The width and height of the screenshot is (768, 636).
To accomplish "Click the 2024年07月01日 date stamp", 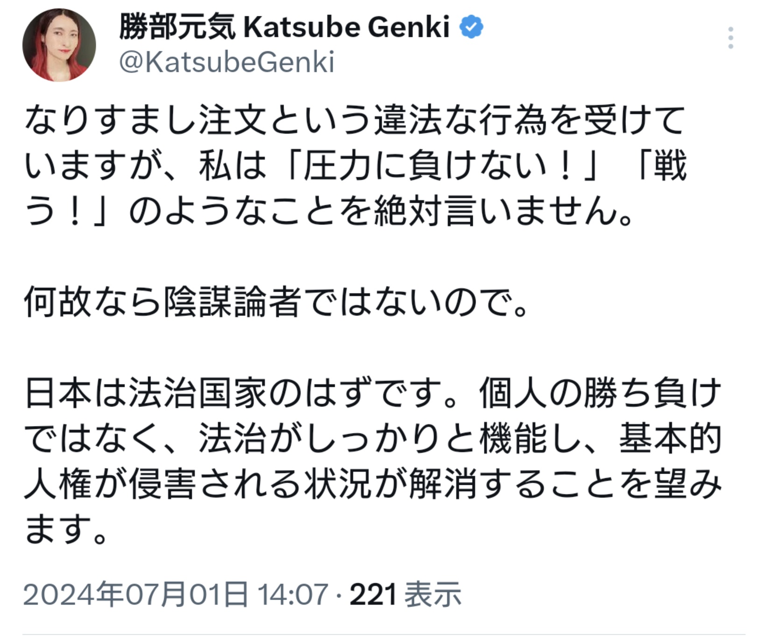I will 135,594.
